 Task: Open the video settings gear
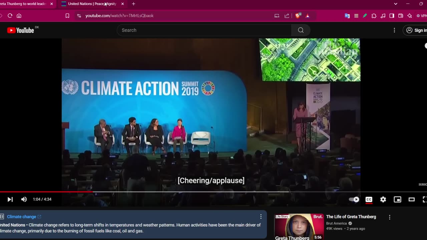383,199
